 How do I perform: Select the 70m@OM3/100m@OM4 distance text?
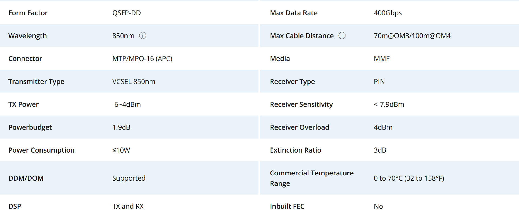(x=412, y=36)
